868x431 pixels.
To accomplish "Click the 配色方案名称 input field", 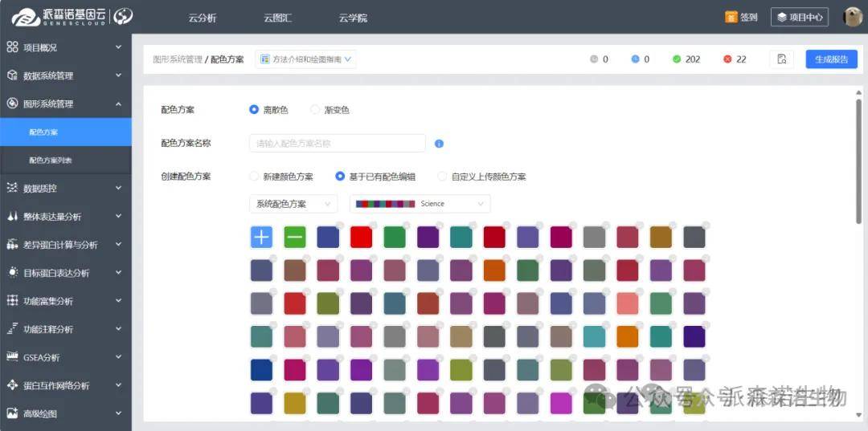I will pyautogui.click(x=337, y=144).
